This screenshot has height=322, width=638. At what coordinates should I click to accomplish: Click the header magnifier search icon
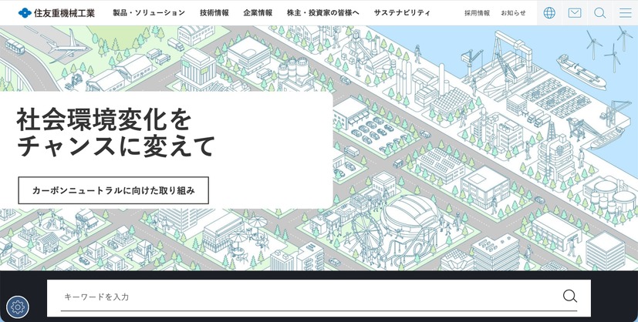click(x=599, y=13)
